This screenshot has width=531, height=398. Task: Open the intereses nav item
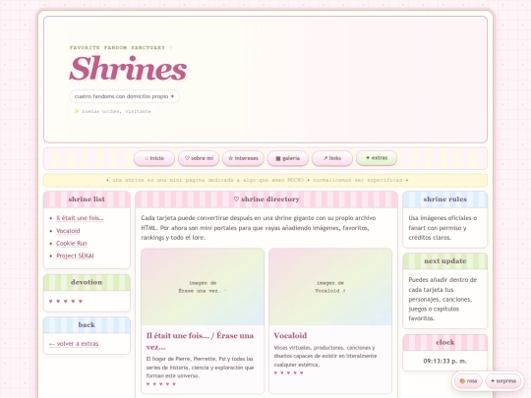243,158
